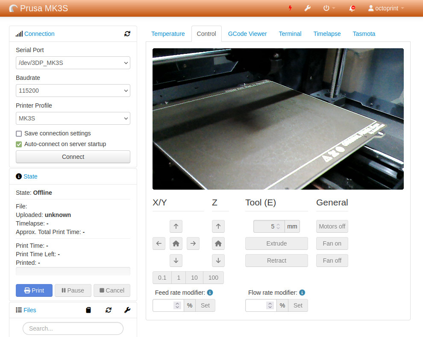This screenshot has width=423, height=337.
Task: Click the Prusa MK3S logo icon
Action: pyautogui.click(x=13, y=9)
